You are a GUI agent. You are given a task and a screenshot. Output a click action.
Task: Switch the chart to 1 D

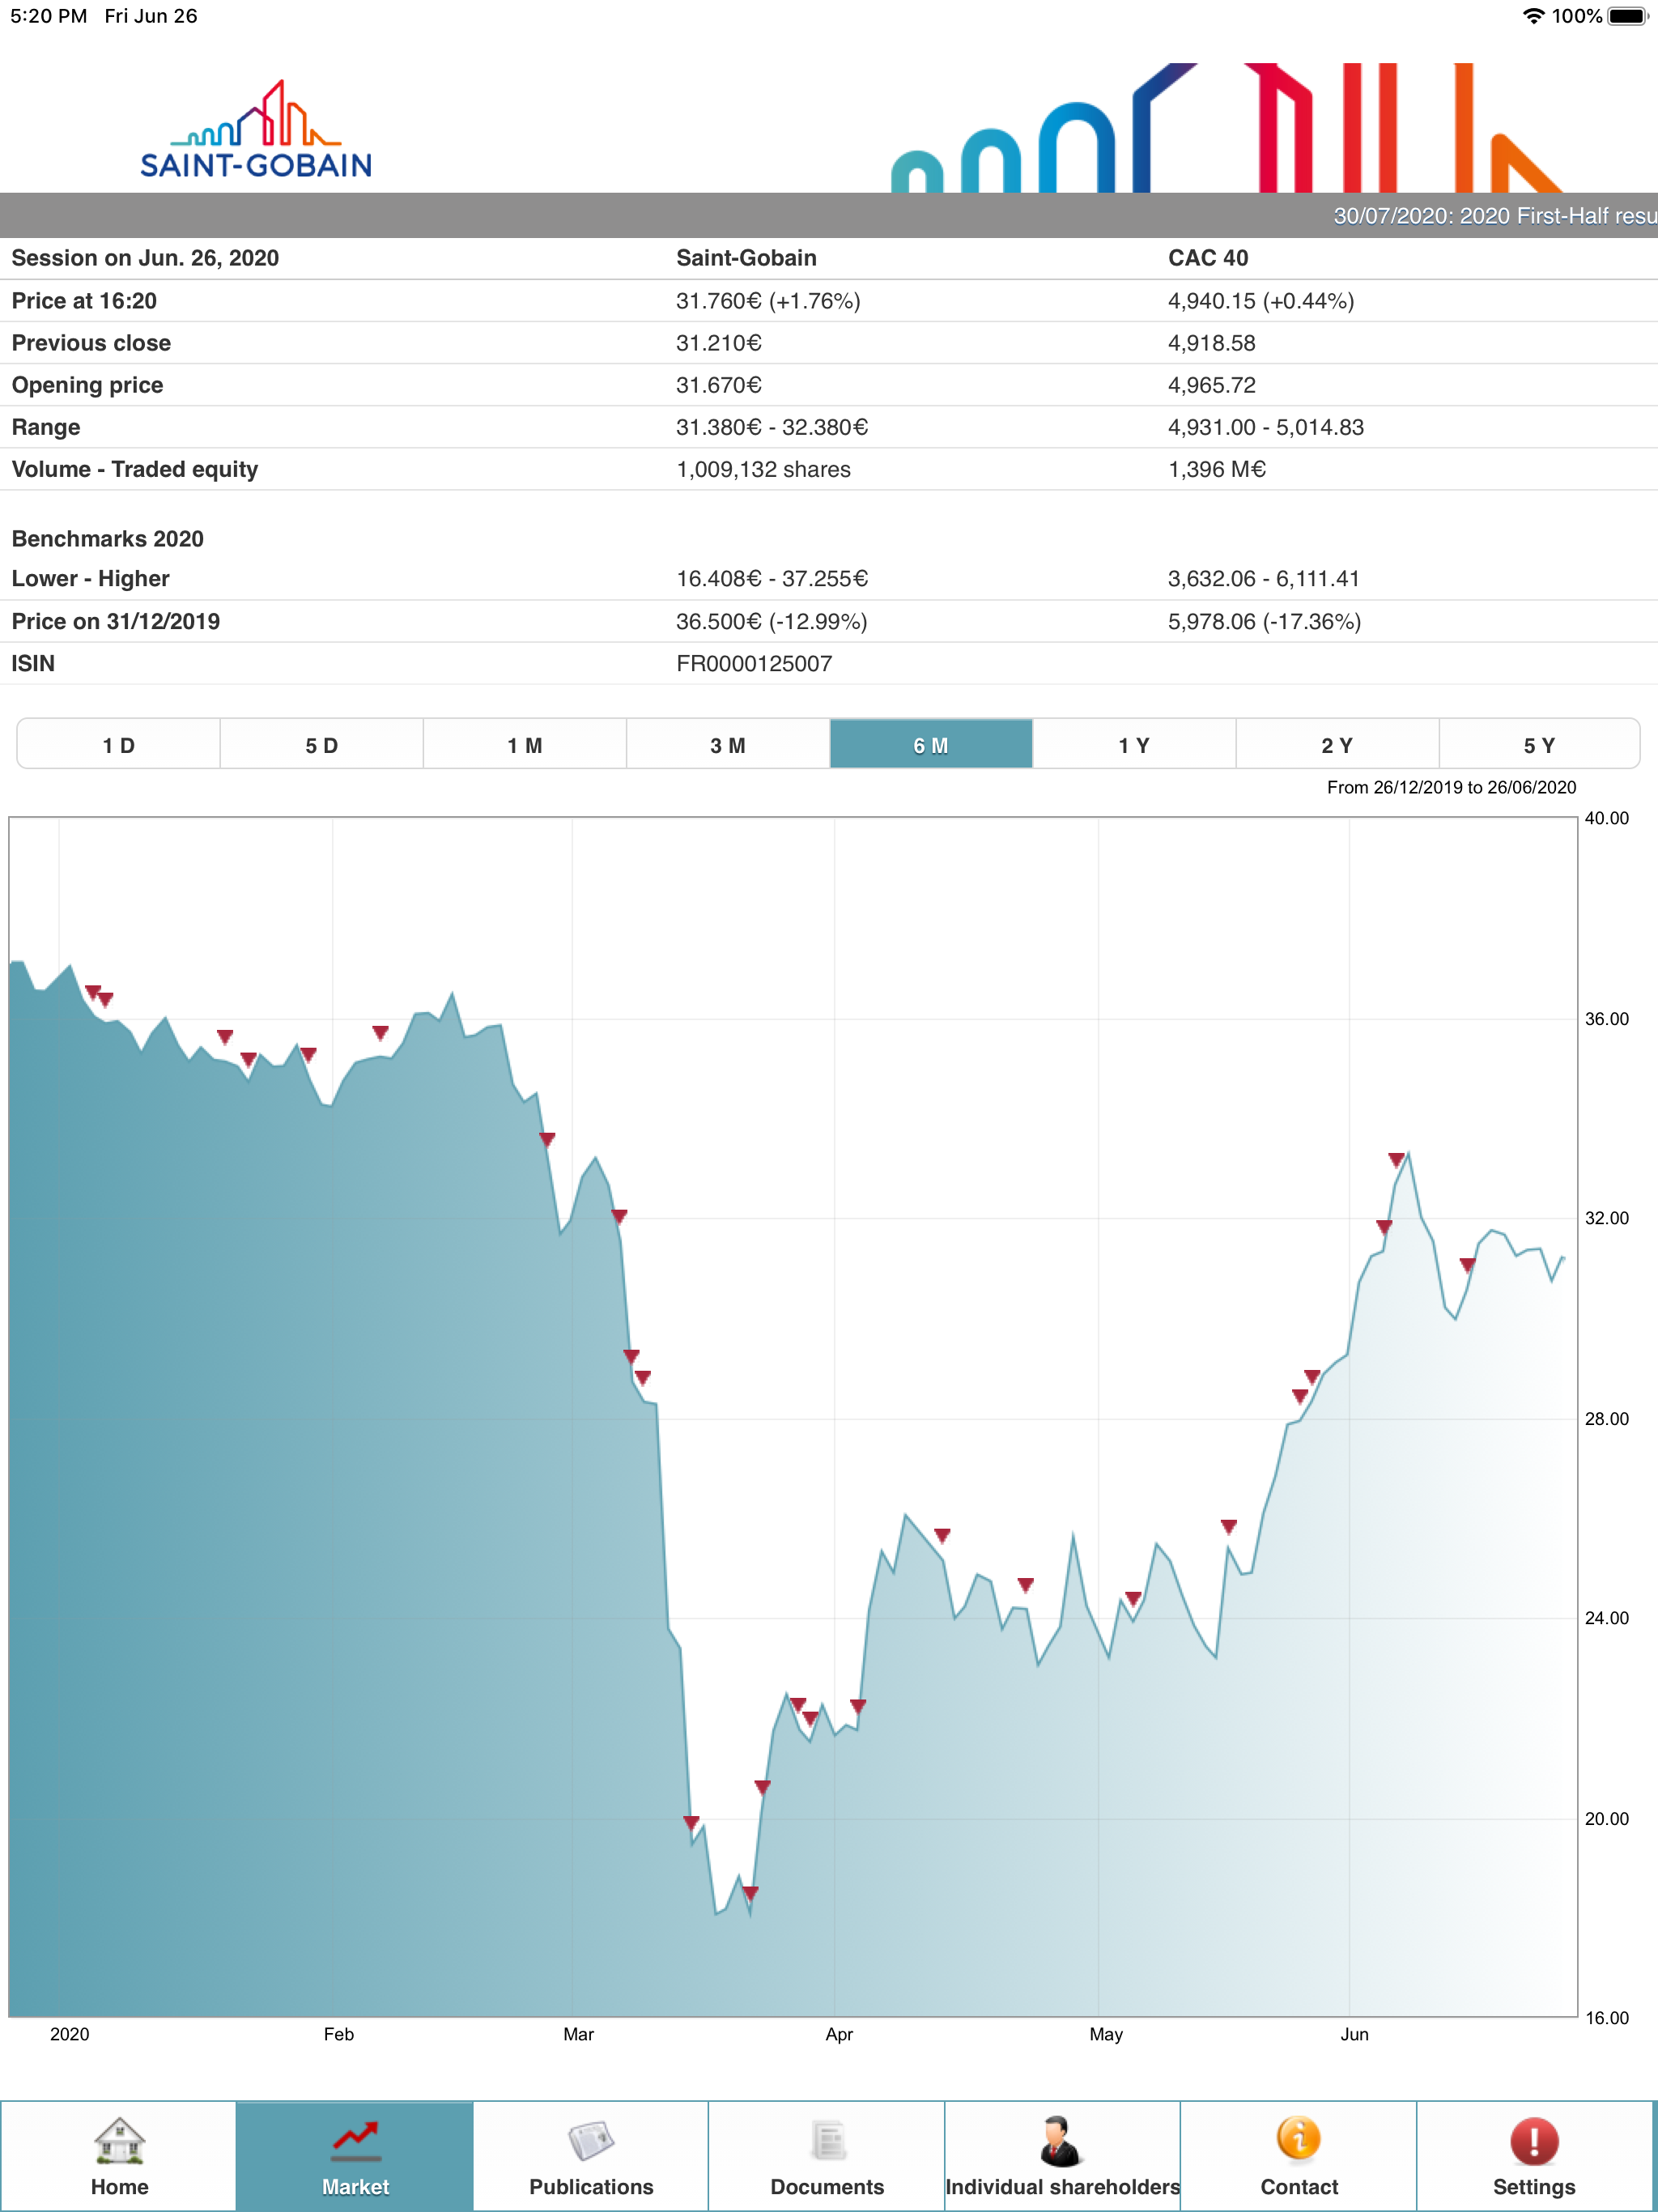tap(119, 745)
